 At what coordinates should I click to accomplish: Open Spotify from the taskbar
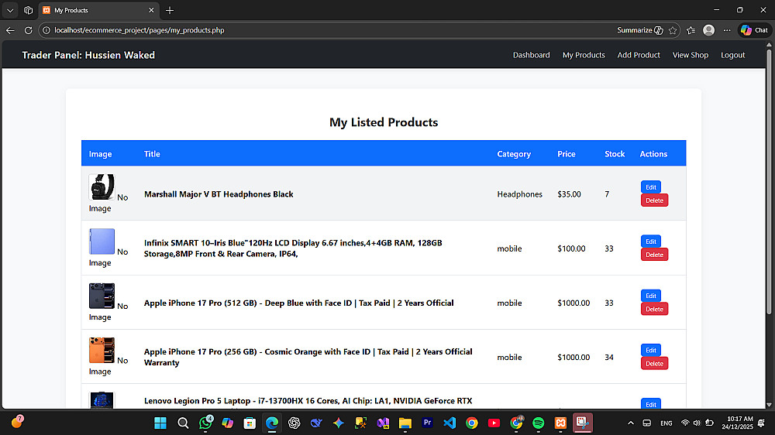click(x=539, y=423)
